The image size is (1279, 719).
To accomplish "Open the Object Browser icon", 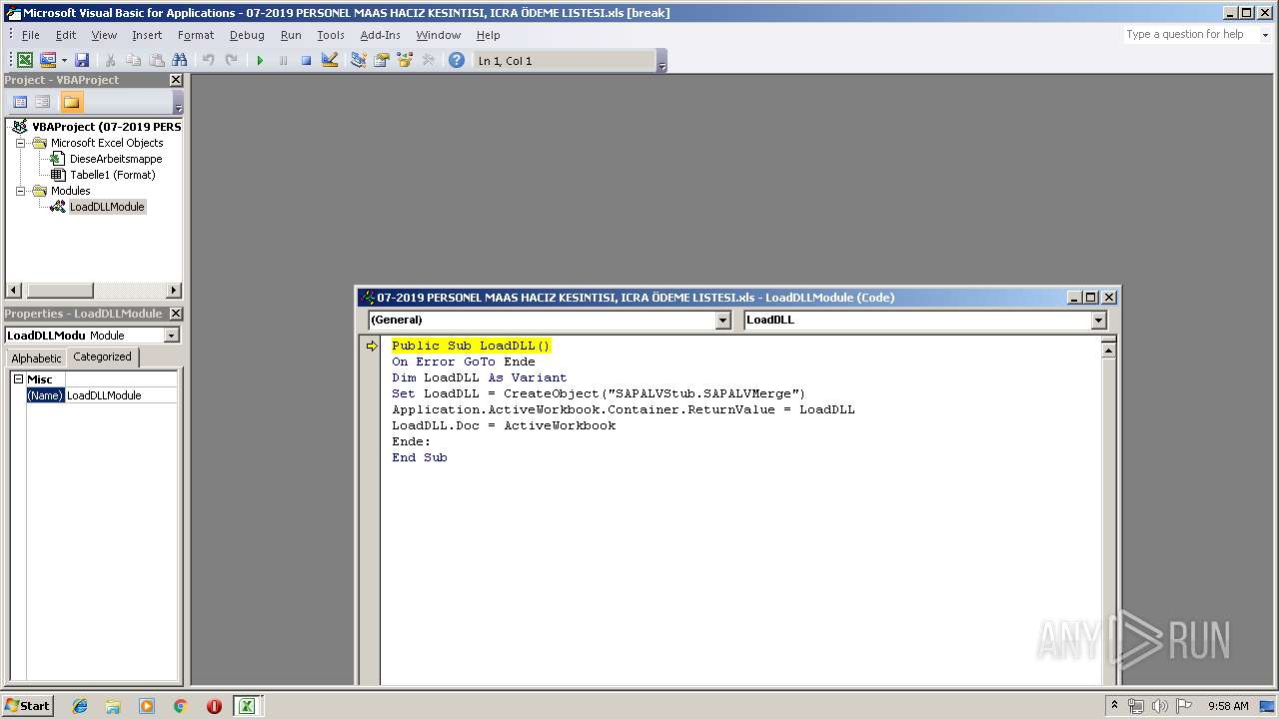I will 405,61.
